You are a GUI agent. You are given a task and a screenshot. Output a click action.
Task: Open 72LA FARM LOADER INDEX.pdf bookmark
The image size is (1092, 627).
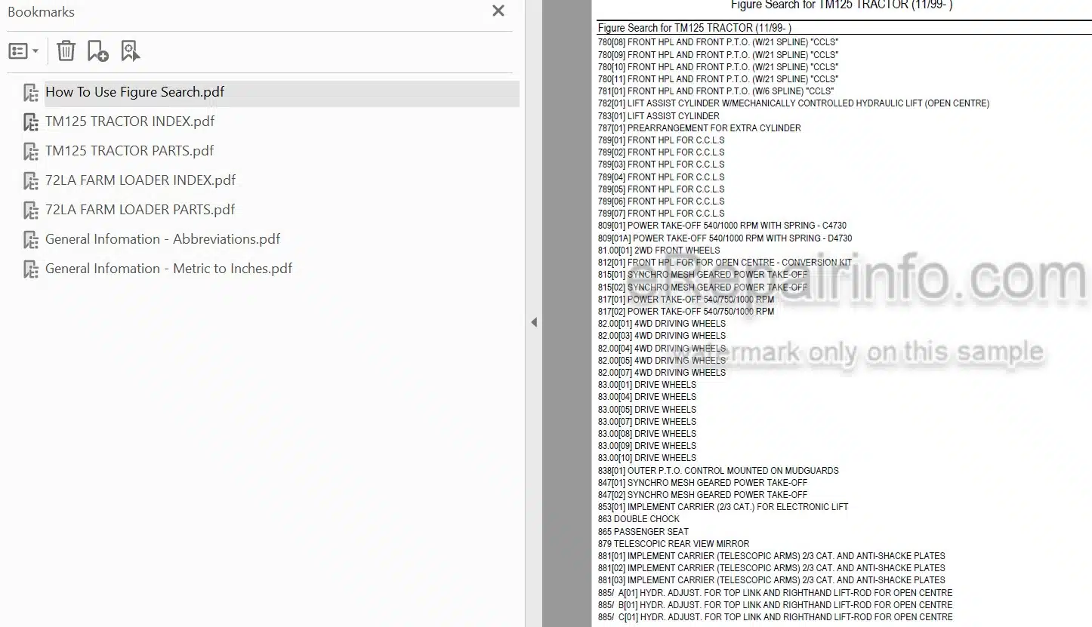coord(140,180)
